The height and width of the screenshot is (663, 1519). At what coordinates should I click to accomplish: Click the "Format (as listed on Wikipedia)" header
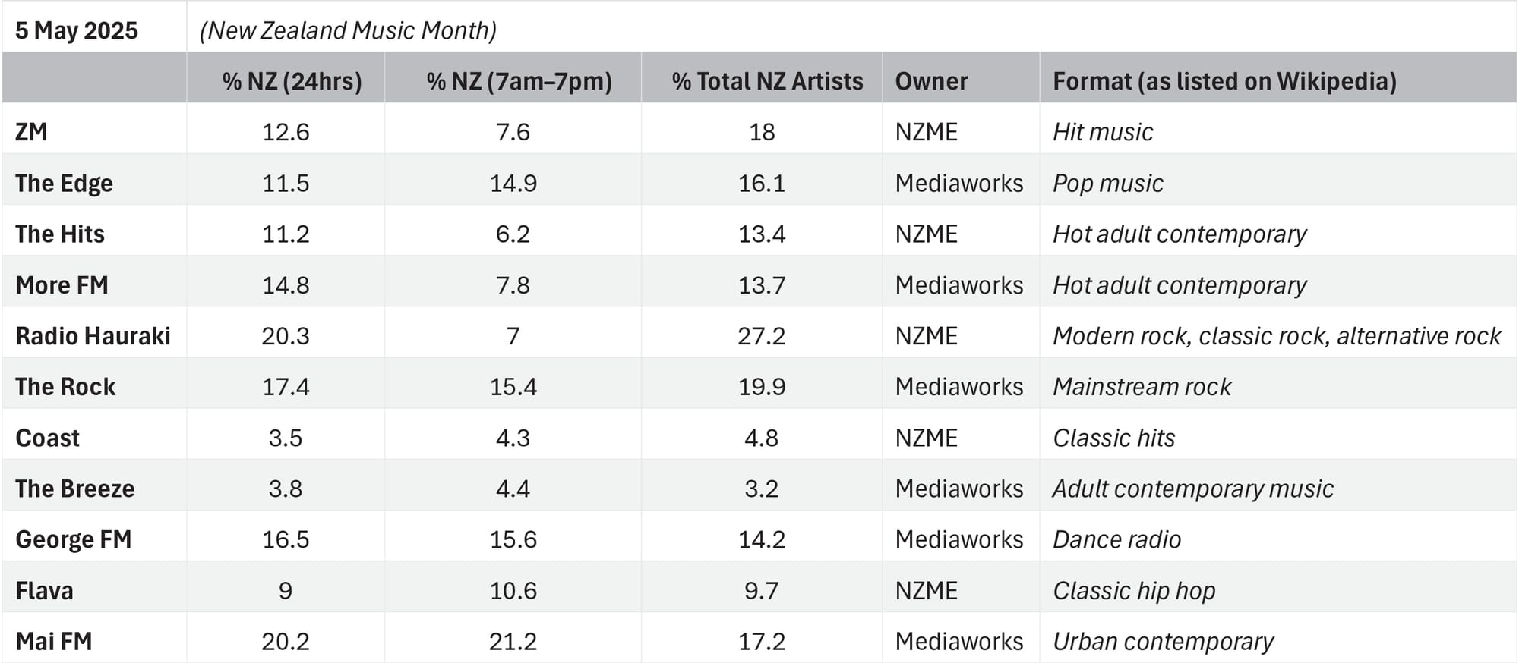tap(1224, 81)
